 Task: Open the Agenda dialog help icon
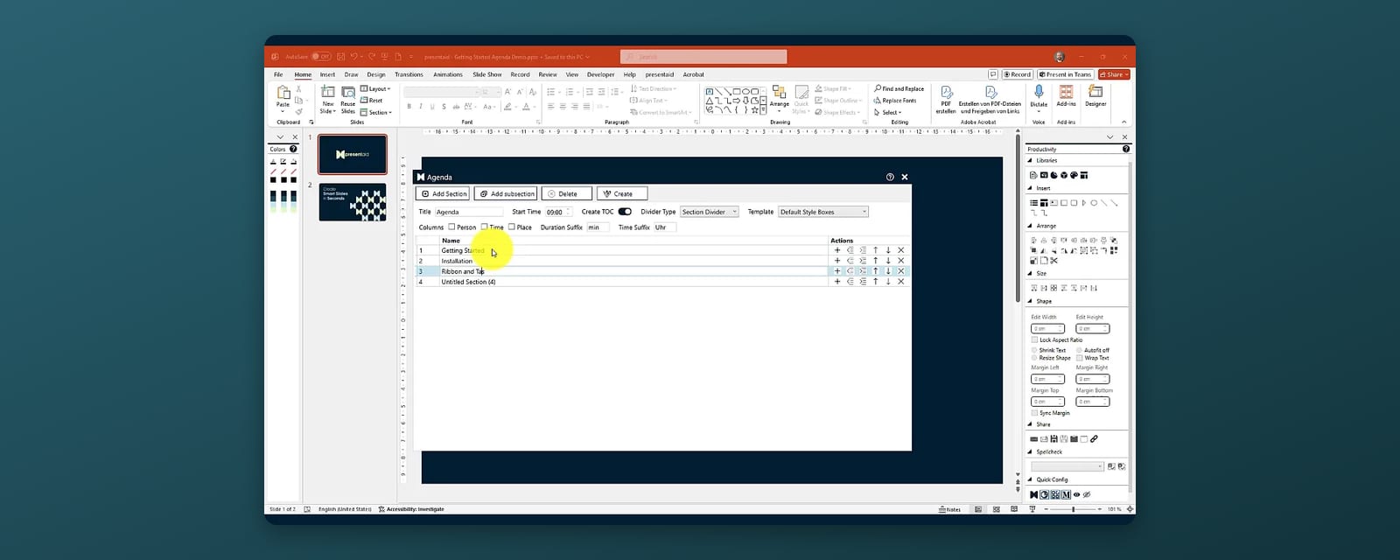[x=890, y=177]
